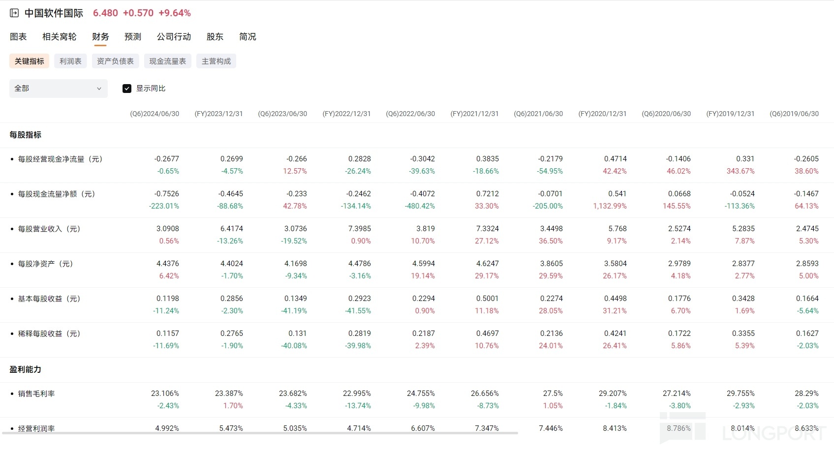Screen dimensions: 834x452
Task: Open the 相关窝轮 tab
Action: pos(59,37)
